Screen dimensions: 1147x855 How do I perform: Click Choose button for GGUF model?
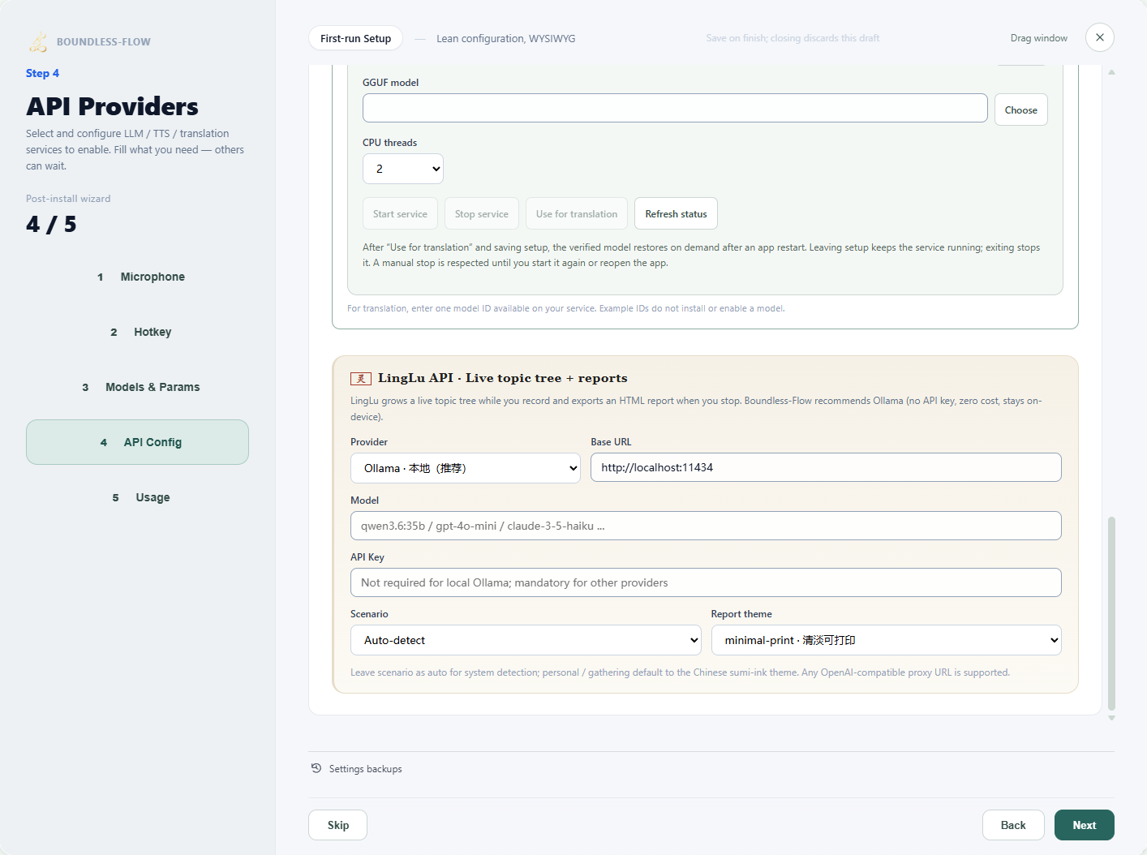(x=1021, y=110)
